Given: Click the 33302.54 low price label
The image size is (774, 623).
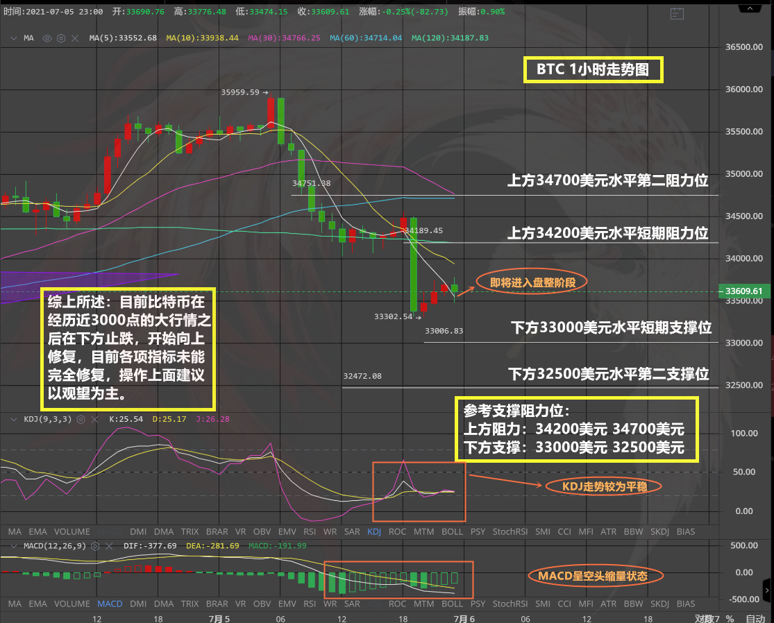Looking at the screenshot, I should [x=393, y=316].
